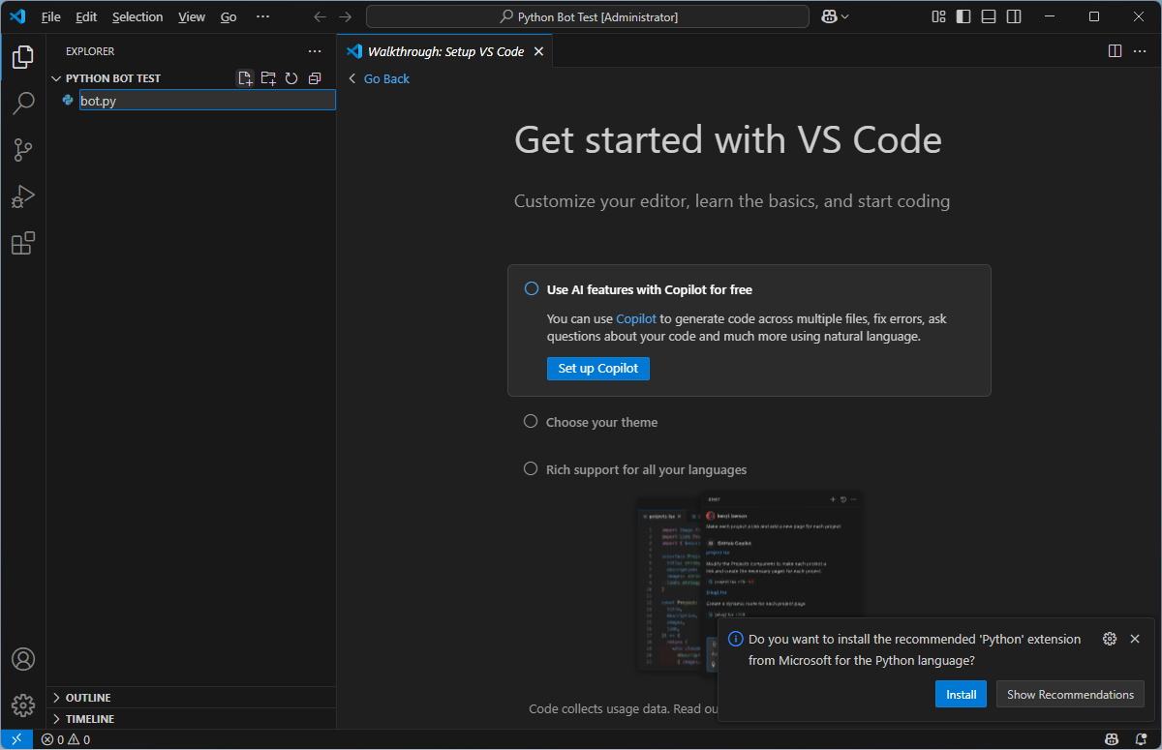Refresh the Explorer file tree
This screenshot has width=1162, height=750.
pos(291,78)
